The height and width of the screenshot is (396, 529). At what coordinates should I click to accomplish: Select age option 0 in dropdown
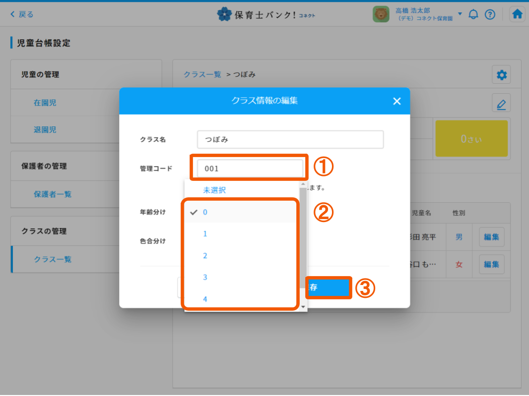coord(205,212)
